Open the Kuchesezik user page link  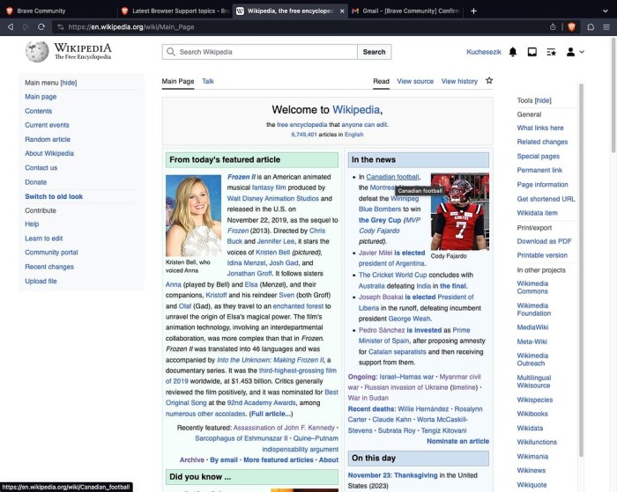(x=484, y=52)
